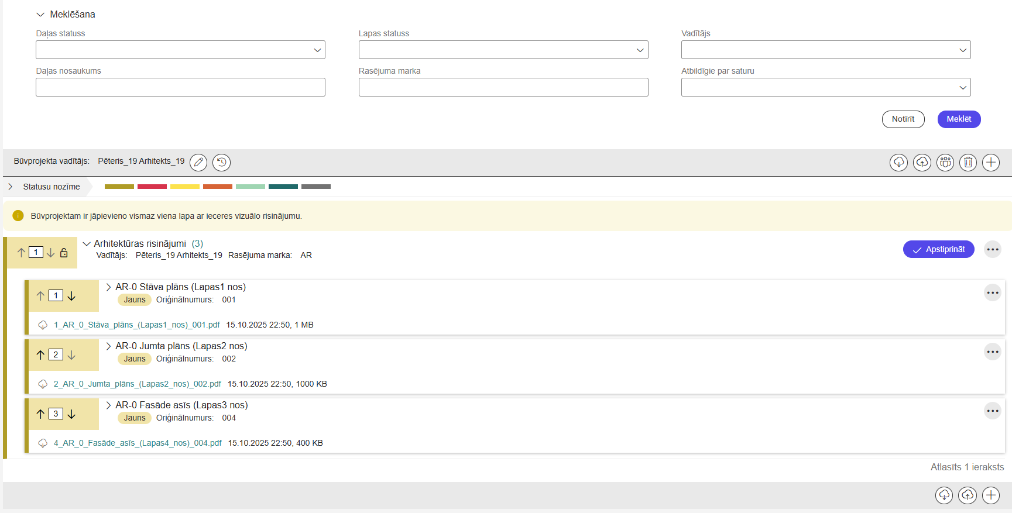Image resolution: width=1012 pixels, height=513 pixels.
Task: Collapse the Arhitektūras risinājumi section
Action: coord(87,244)
